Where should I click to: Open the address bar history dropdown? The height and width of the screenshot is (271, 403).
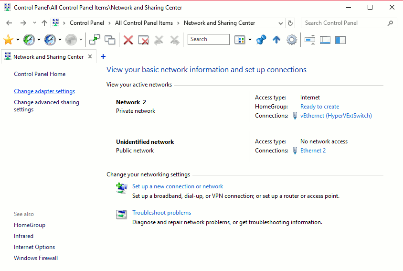point(280,23)
